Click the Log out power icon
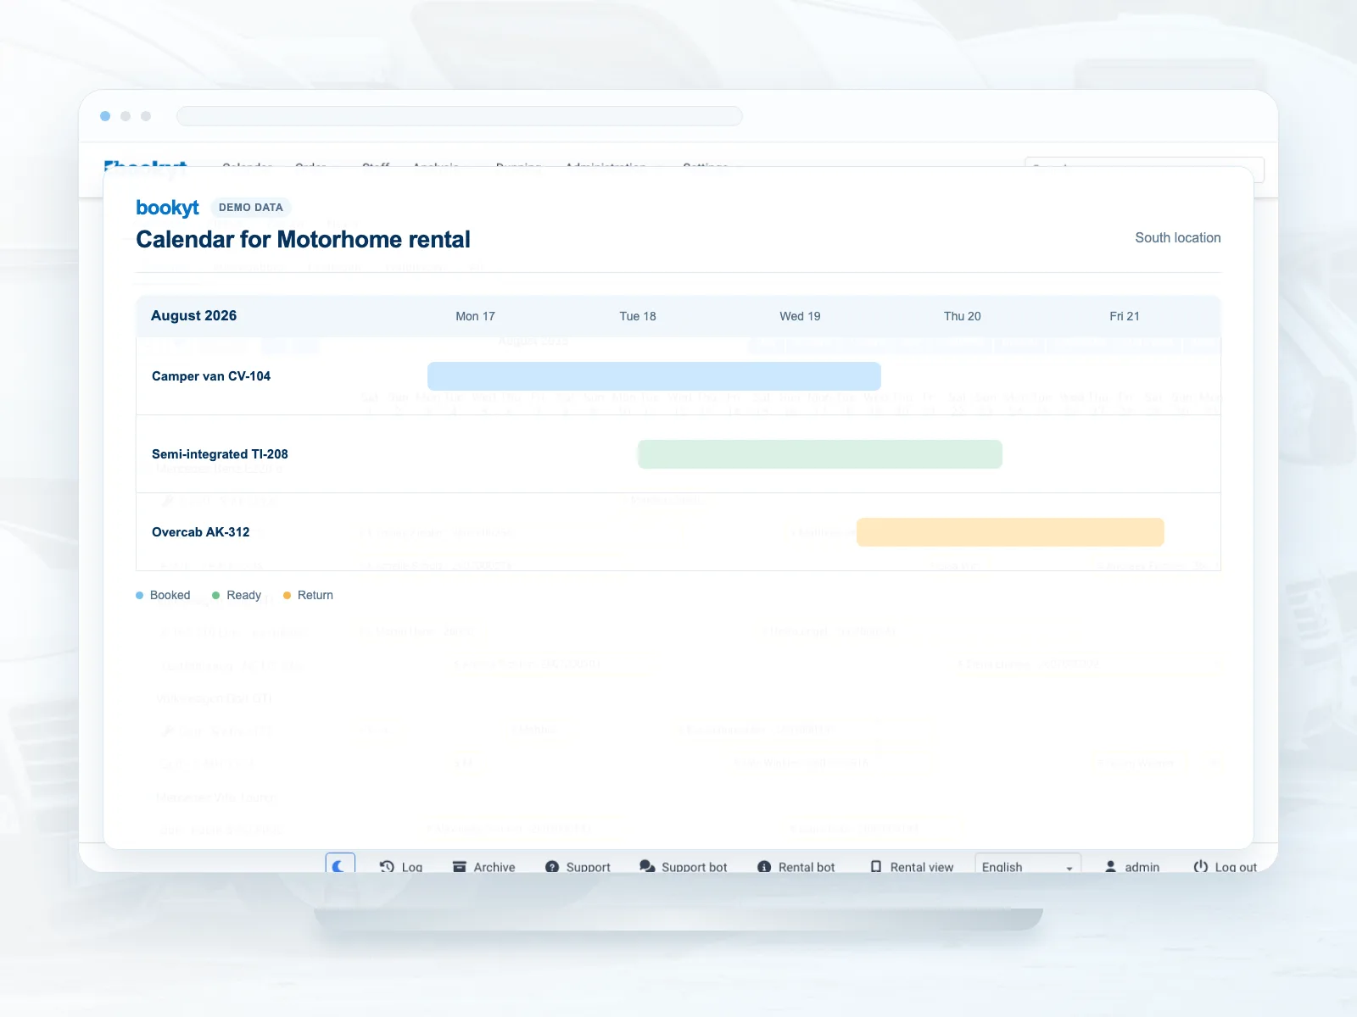The image size is (1357, 1017). [1201, 866]
